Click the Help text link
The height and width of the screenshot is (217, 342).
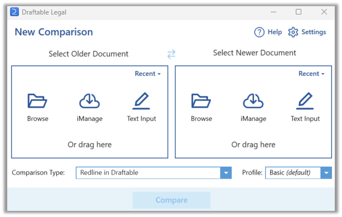[x=275, y=32]
